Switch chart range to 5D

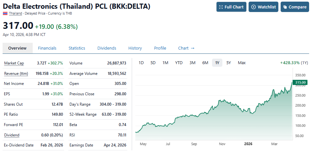153,63
